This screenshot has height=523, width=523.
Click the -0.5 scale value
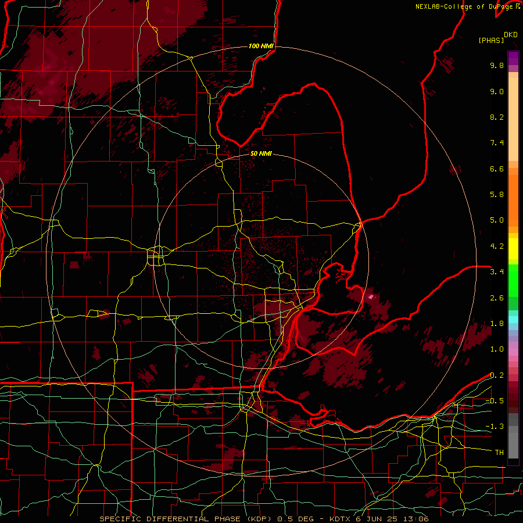coord(495,401)
